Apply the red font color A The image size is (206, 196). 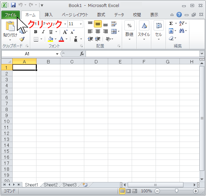[61, 39]
